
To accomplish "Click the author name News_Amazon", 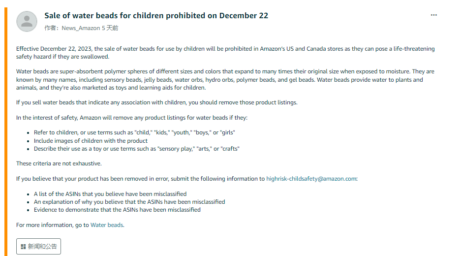I will (x=81, y=28).
